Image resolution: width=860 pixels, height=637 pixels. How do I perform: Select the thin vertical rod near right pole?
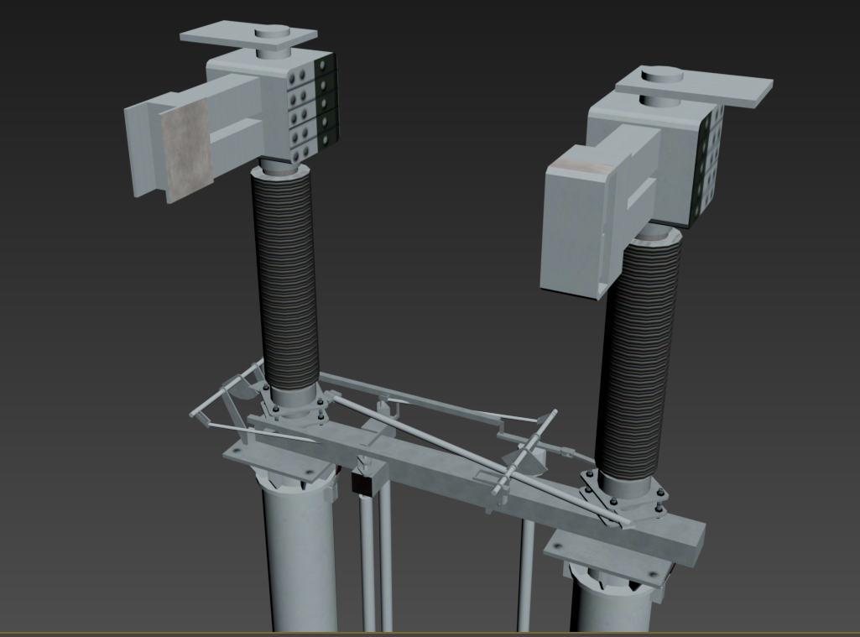click(524, 579)
